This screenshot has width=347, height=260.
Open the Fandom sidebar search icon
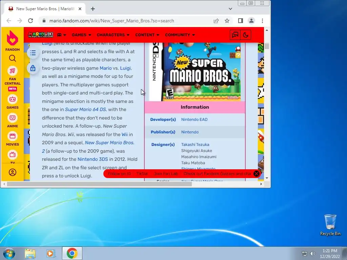tap(13, 58)
